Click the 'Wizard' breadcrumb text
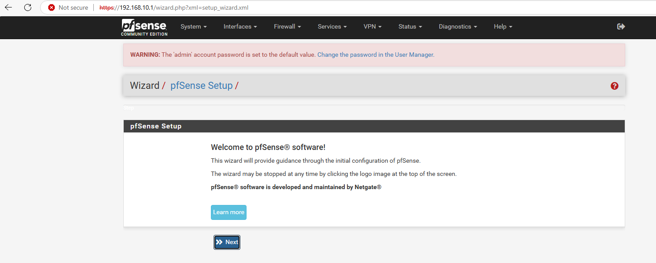This screenshot has height=263, width=656. coord(144,85)
